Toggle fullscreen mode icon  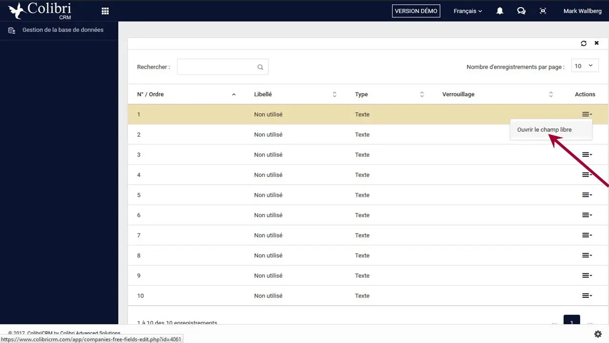coord(543,11)
